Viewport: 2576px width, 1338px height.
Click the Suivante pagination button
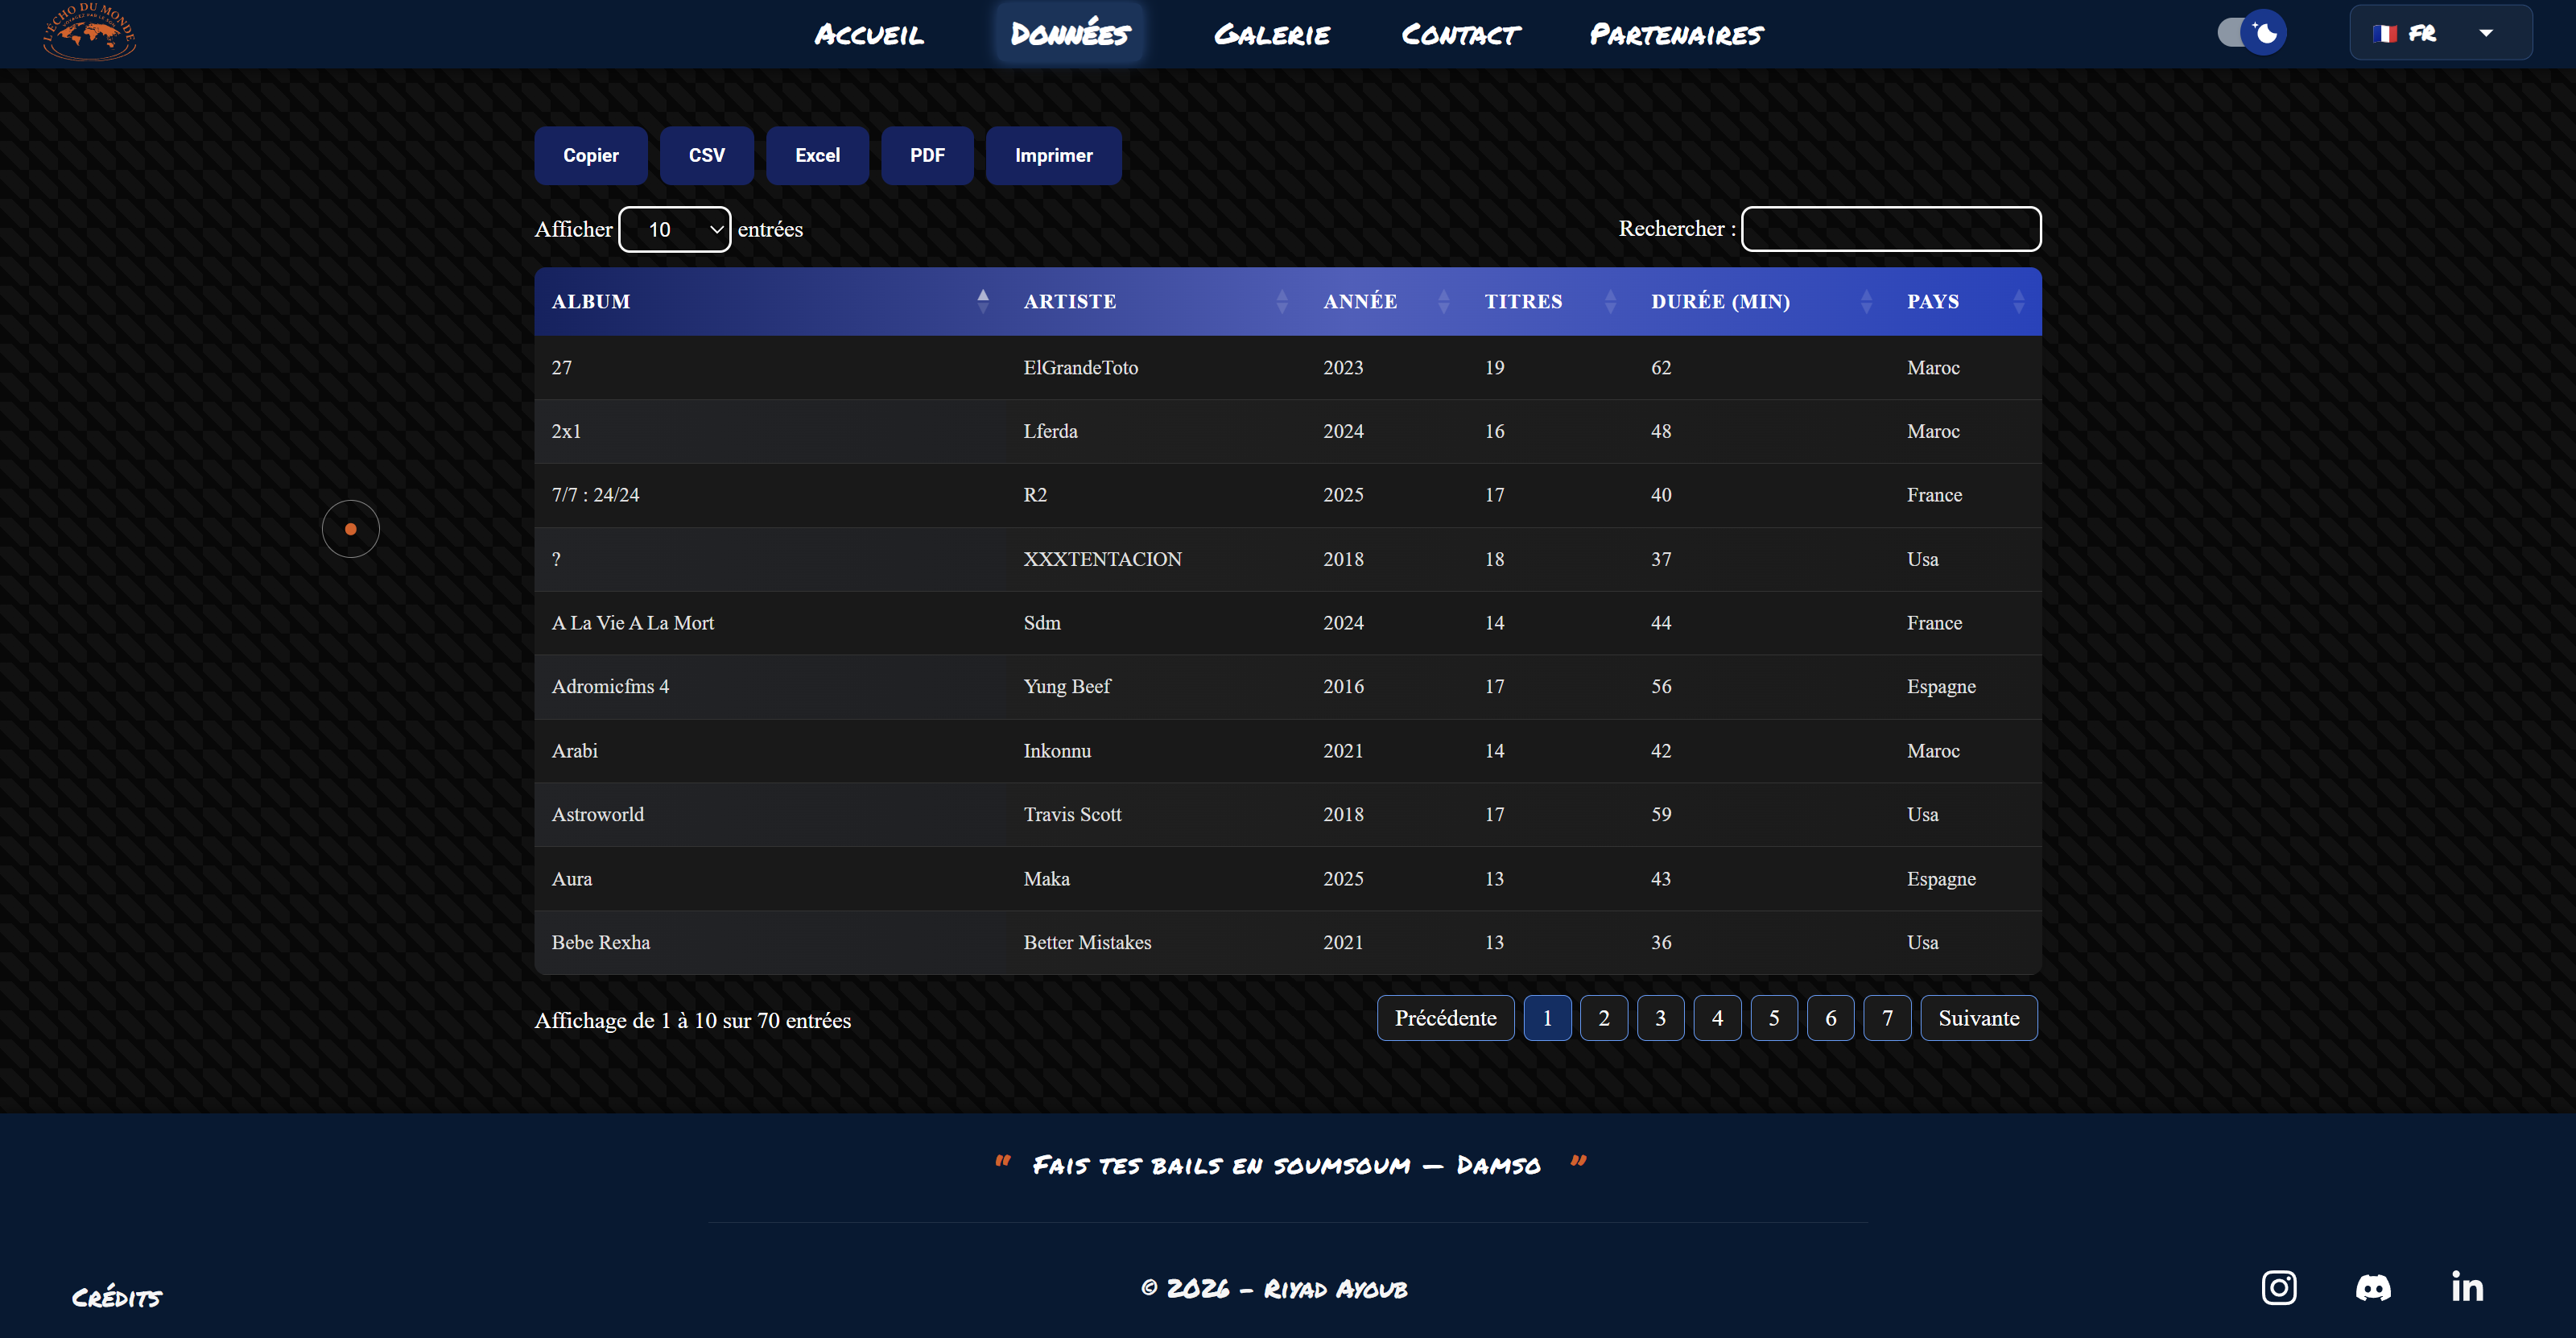tap(1977, 1018)
